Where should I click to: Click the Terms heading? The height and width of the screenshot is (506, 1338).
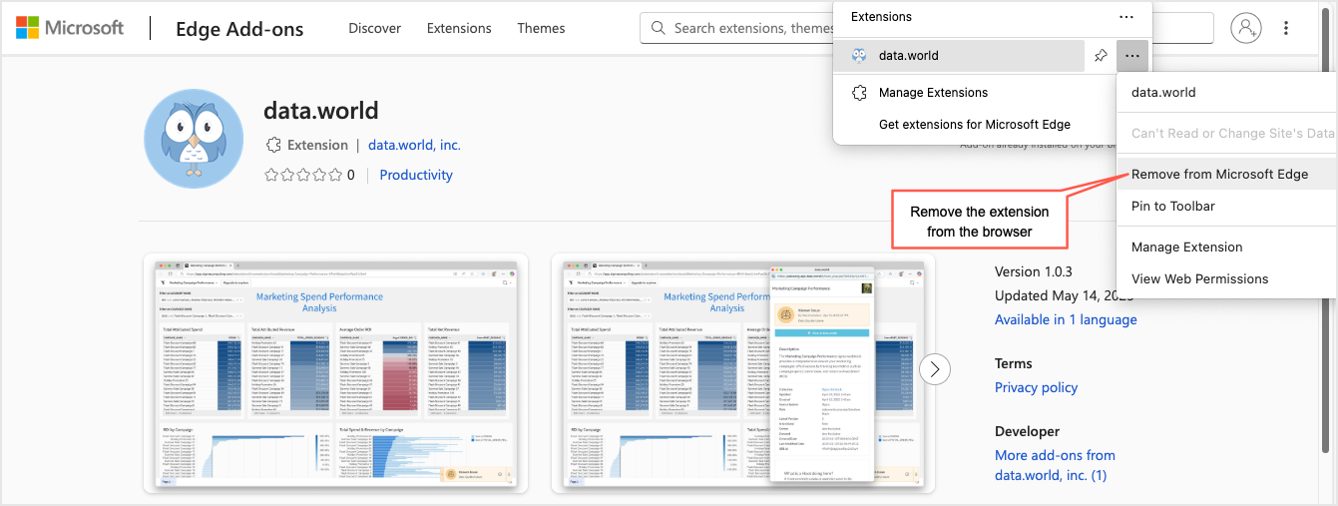coord(1014,363)
